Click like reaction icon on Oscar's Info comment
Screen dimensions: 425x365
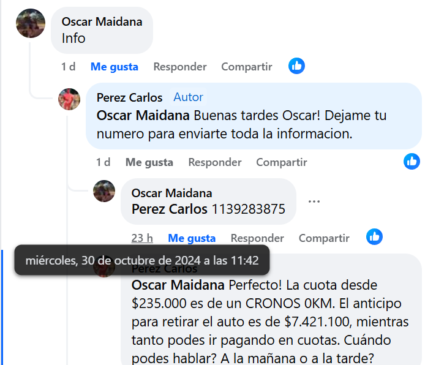tap(296, 66)
